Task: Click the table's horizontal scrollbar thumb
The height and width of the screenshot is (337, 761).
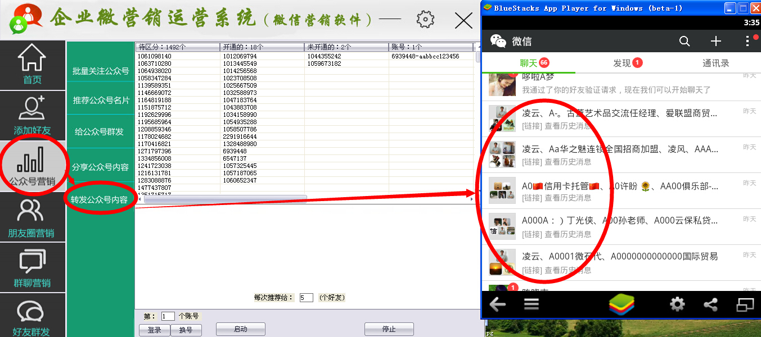Action: tap(226, 199)
